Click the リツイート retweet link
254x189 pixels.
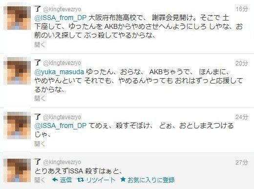pos(101,180)
